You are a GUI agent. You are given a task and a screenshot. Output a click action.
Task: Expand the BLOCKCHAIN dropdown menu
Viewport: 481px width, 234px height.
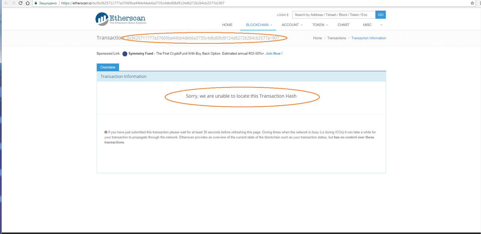pos(259,25)
